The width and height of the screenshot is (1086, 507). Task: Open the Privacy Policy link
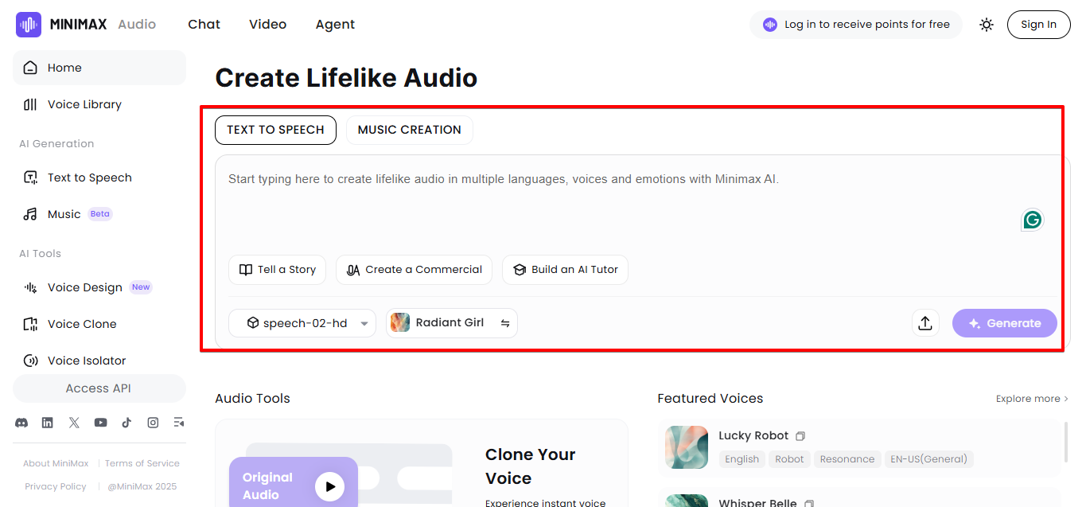pyautogui.click(x=55, y=486)
